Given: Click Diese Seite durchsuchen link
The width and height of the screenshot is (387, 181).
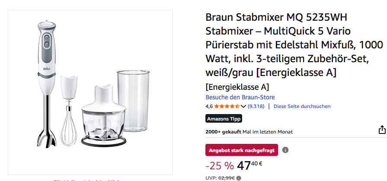Looking at the screenshot, I should [302, 106].
